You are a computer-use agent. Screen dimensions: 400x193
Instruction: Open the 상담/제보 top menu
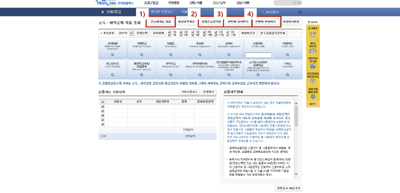[x=243, y=3]
